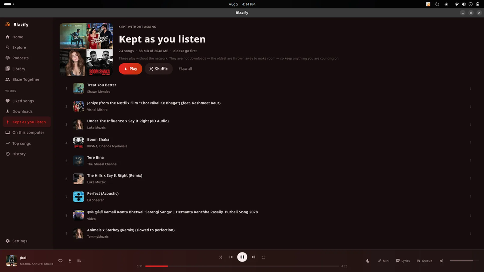484x272 pixels.
Task: Open the Queue panel
Action: pyautogui.click(x=425, y=261)
